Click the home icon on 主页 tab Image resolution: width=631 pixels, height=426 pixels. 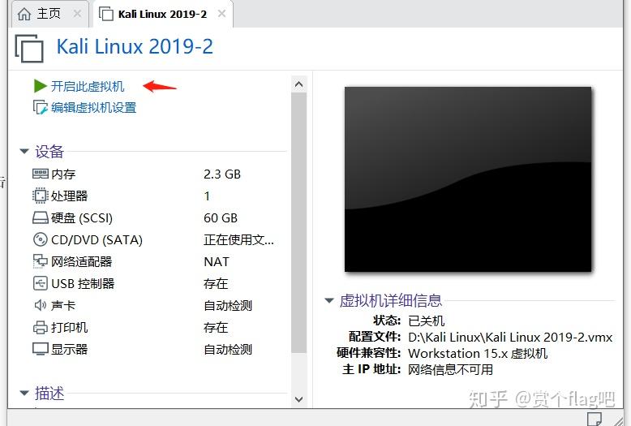coord(24,14)
